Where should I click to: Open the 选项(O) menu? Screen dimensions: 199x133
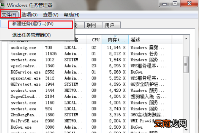[x=30, y=15]
